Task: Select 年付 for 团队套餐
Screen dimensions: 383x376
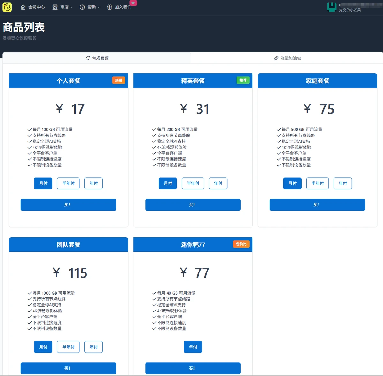Action: tap(94, 347)
